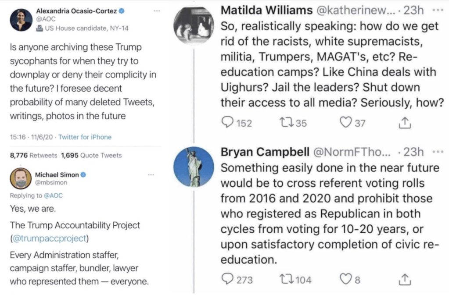Open more options on AOC's tweet
The height and width of the screenshot is (295, 449).
(151, 10)
